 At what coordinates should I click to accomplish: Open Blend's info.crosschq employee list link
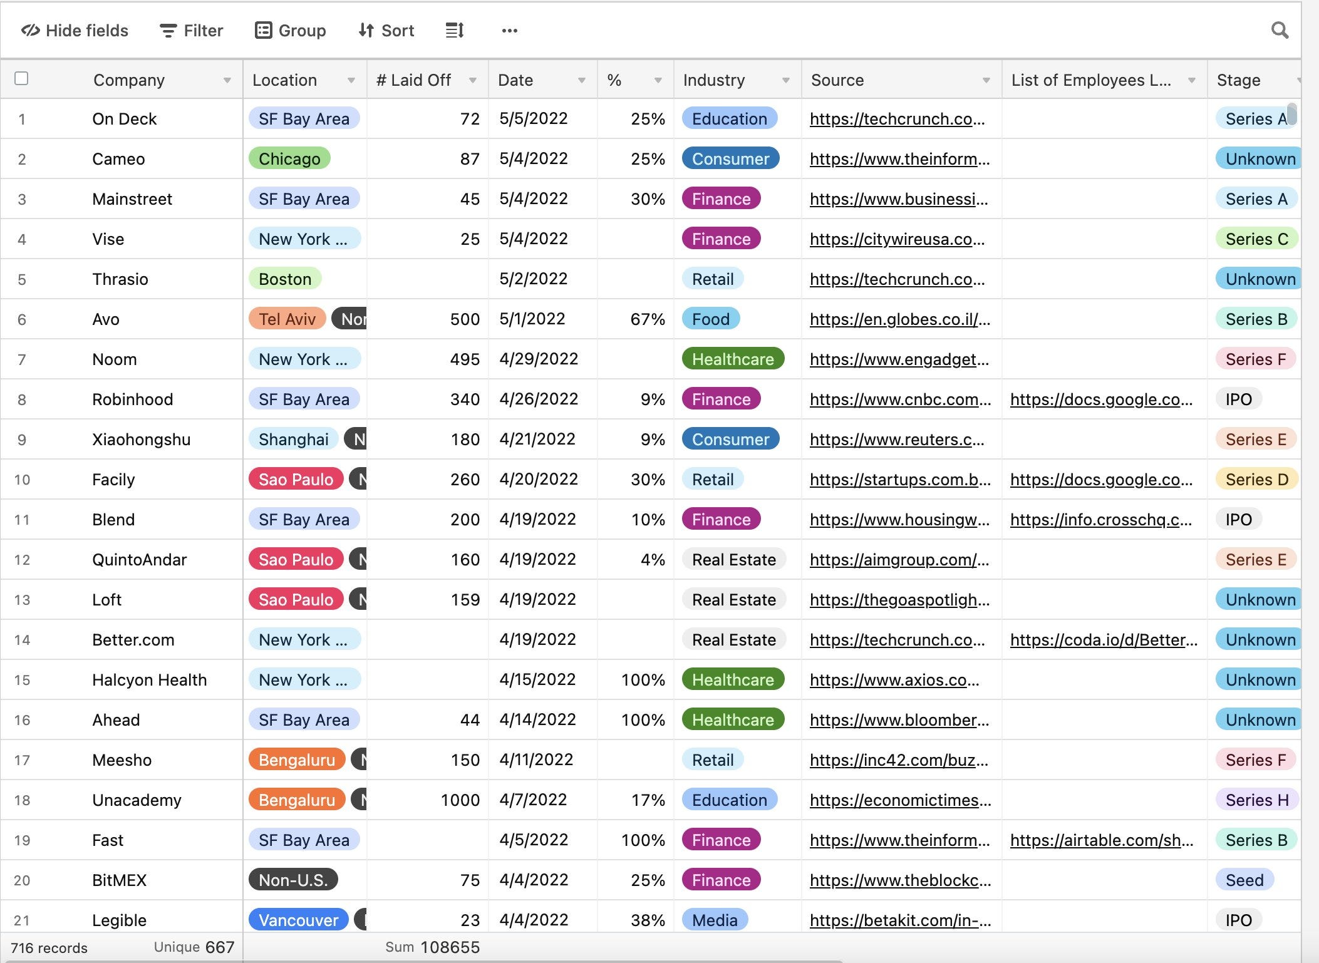tap(1100, 520)
